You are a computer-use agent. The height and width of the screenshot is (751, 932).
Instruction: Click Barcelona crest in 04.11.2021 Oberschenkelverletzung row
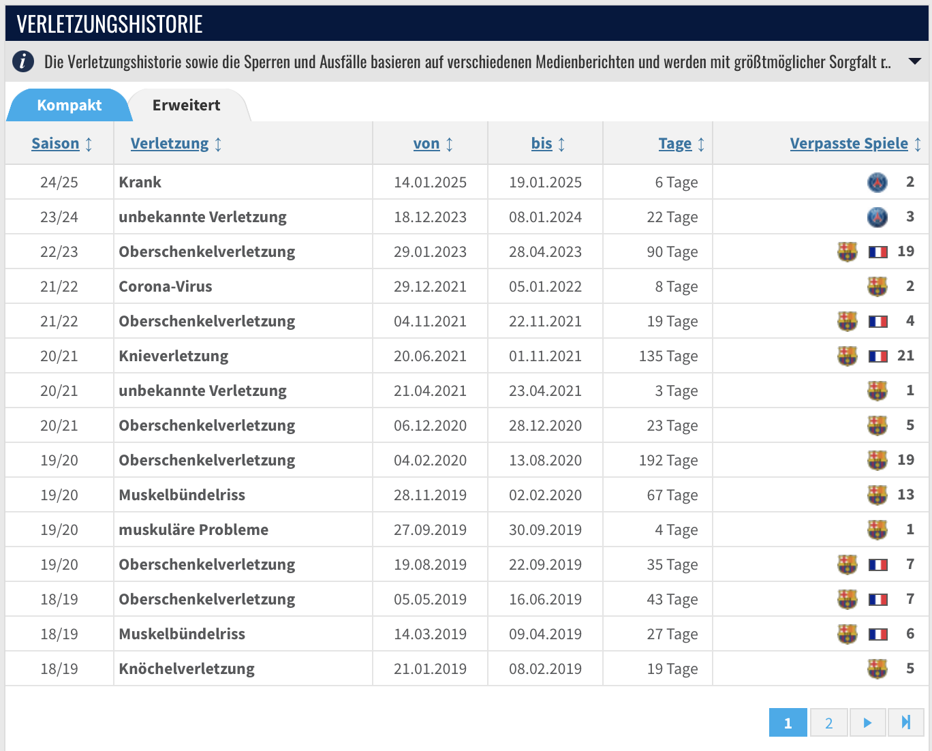pos(848,321)
